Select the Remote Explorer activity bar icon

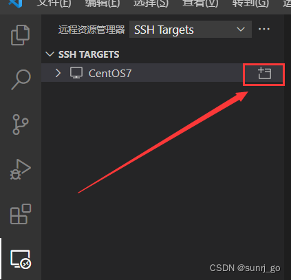coord(21,259)
